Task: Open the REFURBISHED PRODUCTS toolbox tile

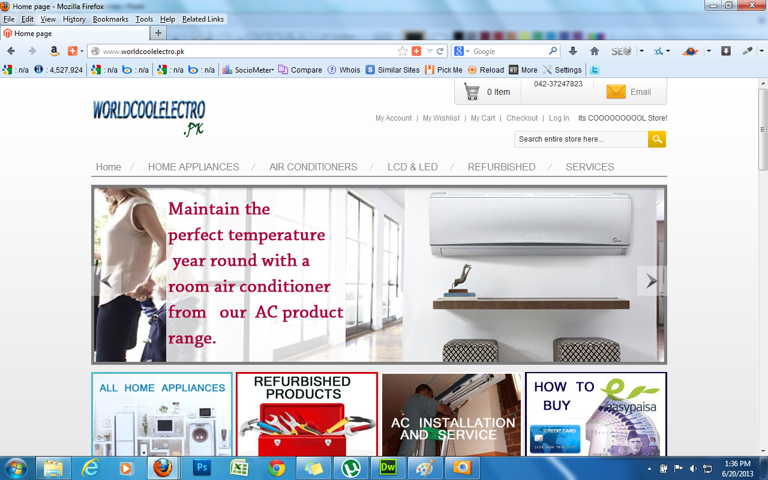Action: [307, 414]
